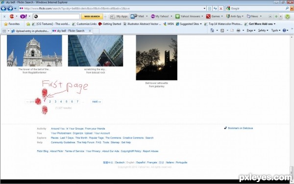Close the sky bell Flickr tab
The image size is (294, 184).
[90, 31]
